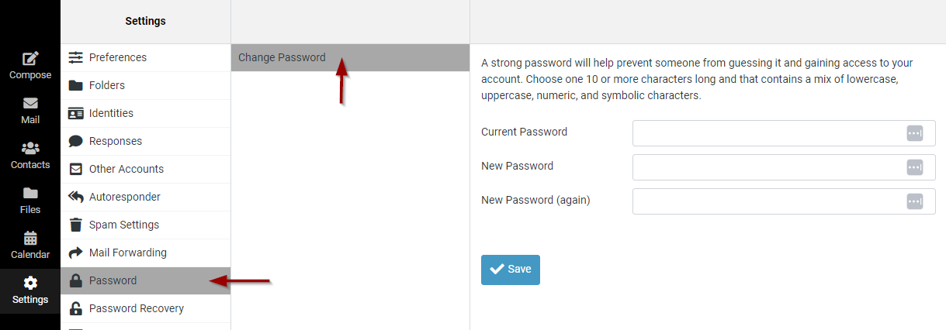
Task: Go to the Mail envelope icon
Action: point(30,104)
